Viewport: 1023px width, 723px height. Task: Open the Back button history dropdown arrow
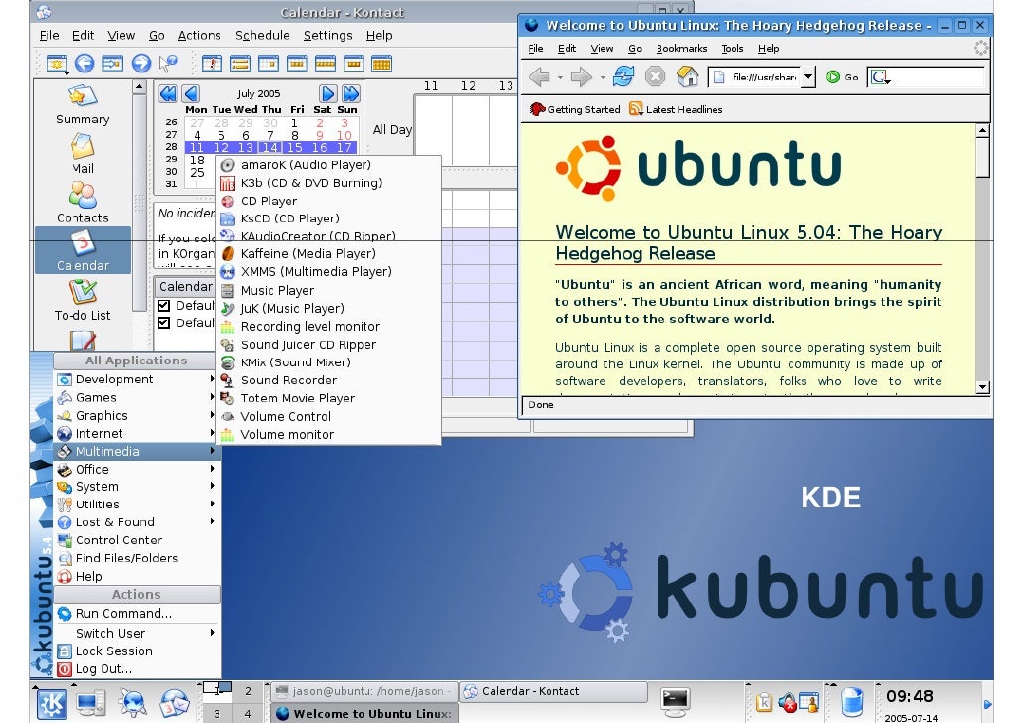[x=560, y=77]
